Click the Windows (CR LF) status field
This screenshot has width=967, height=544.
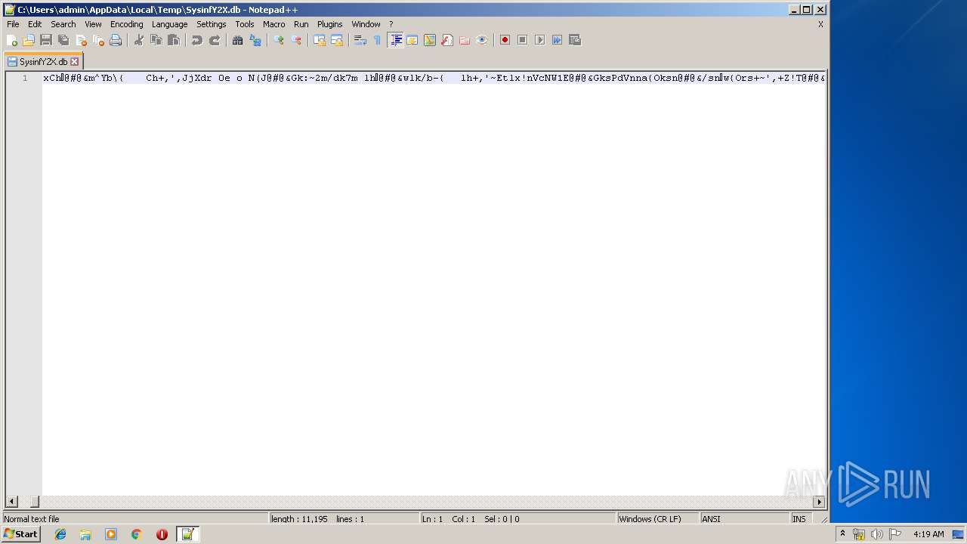point(657,519)
